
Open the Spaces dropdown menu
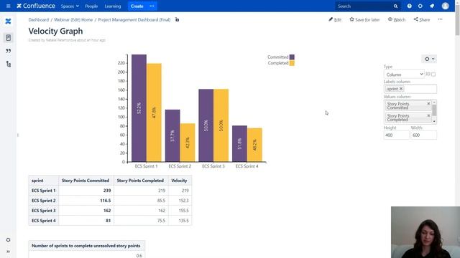click(70, 6)
